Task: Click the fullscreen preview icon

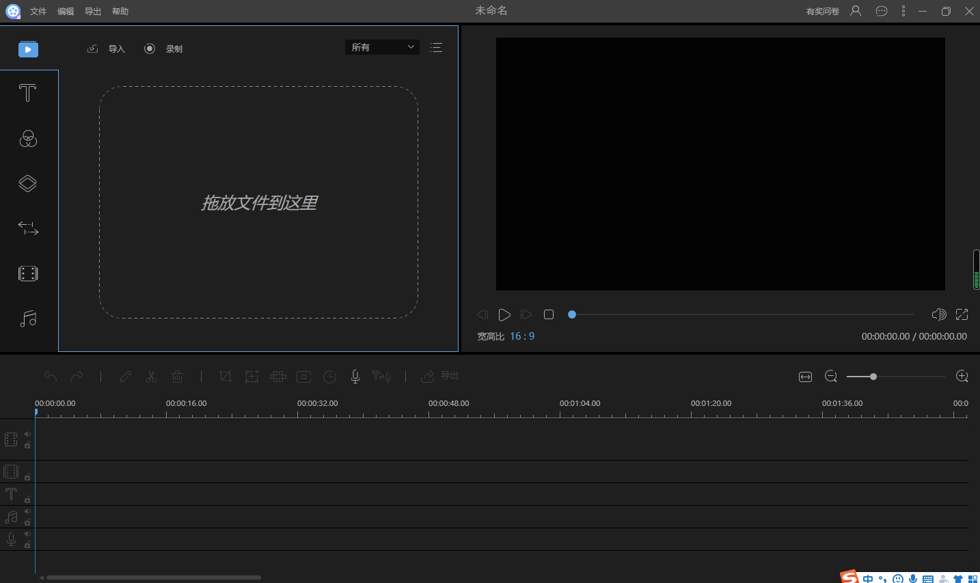Action: click(x=962, y=314)
